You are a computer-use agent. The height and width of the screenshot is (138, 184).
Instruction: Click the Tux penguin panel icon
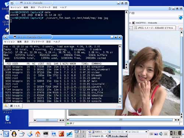click(x=14, y=134)
